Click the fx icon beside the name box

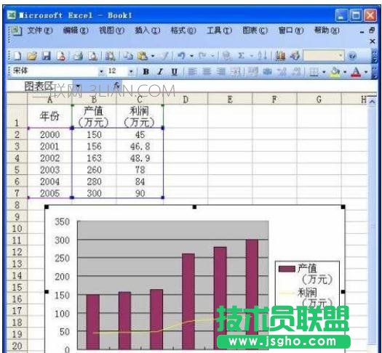pyautogui.click(x=116, y=85)
